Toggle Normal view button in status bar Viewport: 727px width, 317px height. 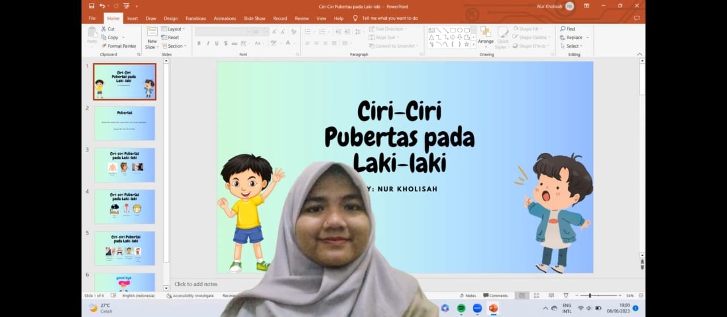521,295
